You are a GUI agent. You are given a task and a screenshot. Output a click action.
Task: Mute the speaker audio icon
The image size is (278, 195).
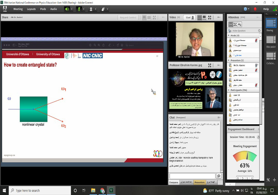click(67, 9)
